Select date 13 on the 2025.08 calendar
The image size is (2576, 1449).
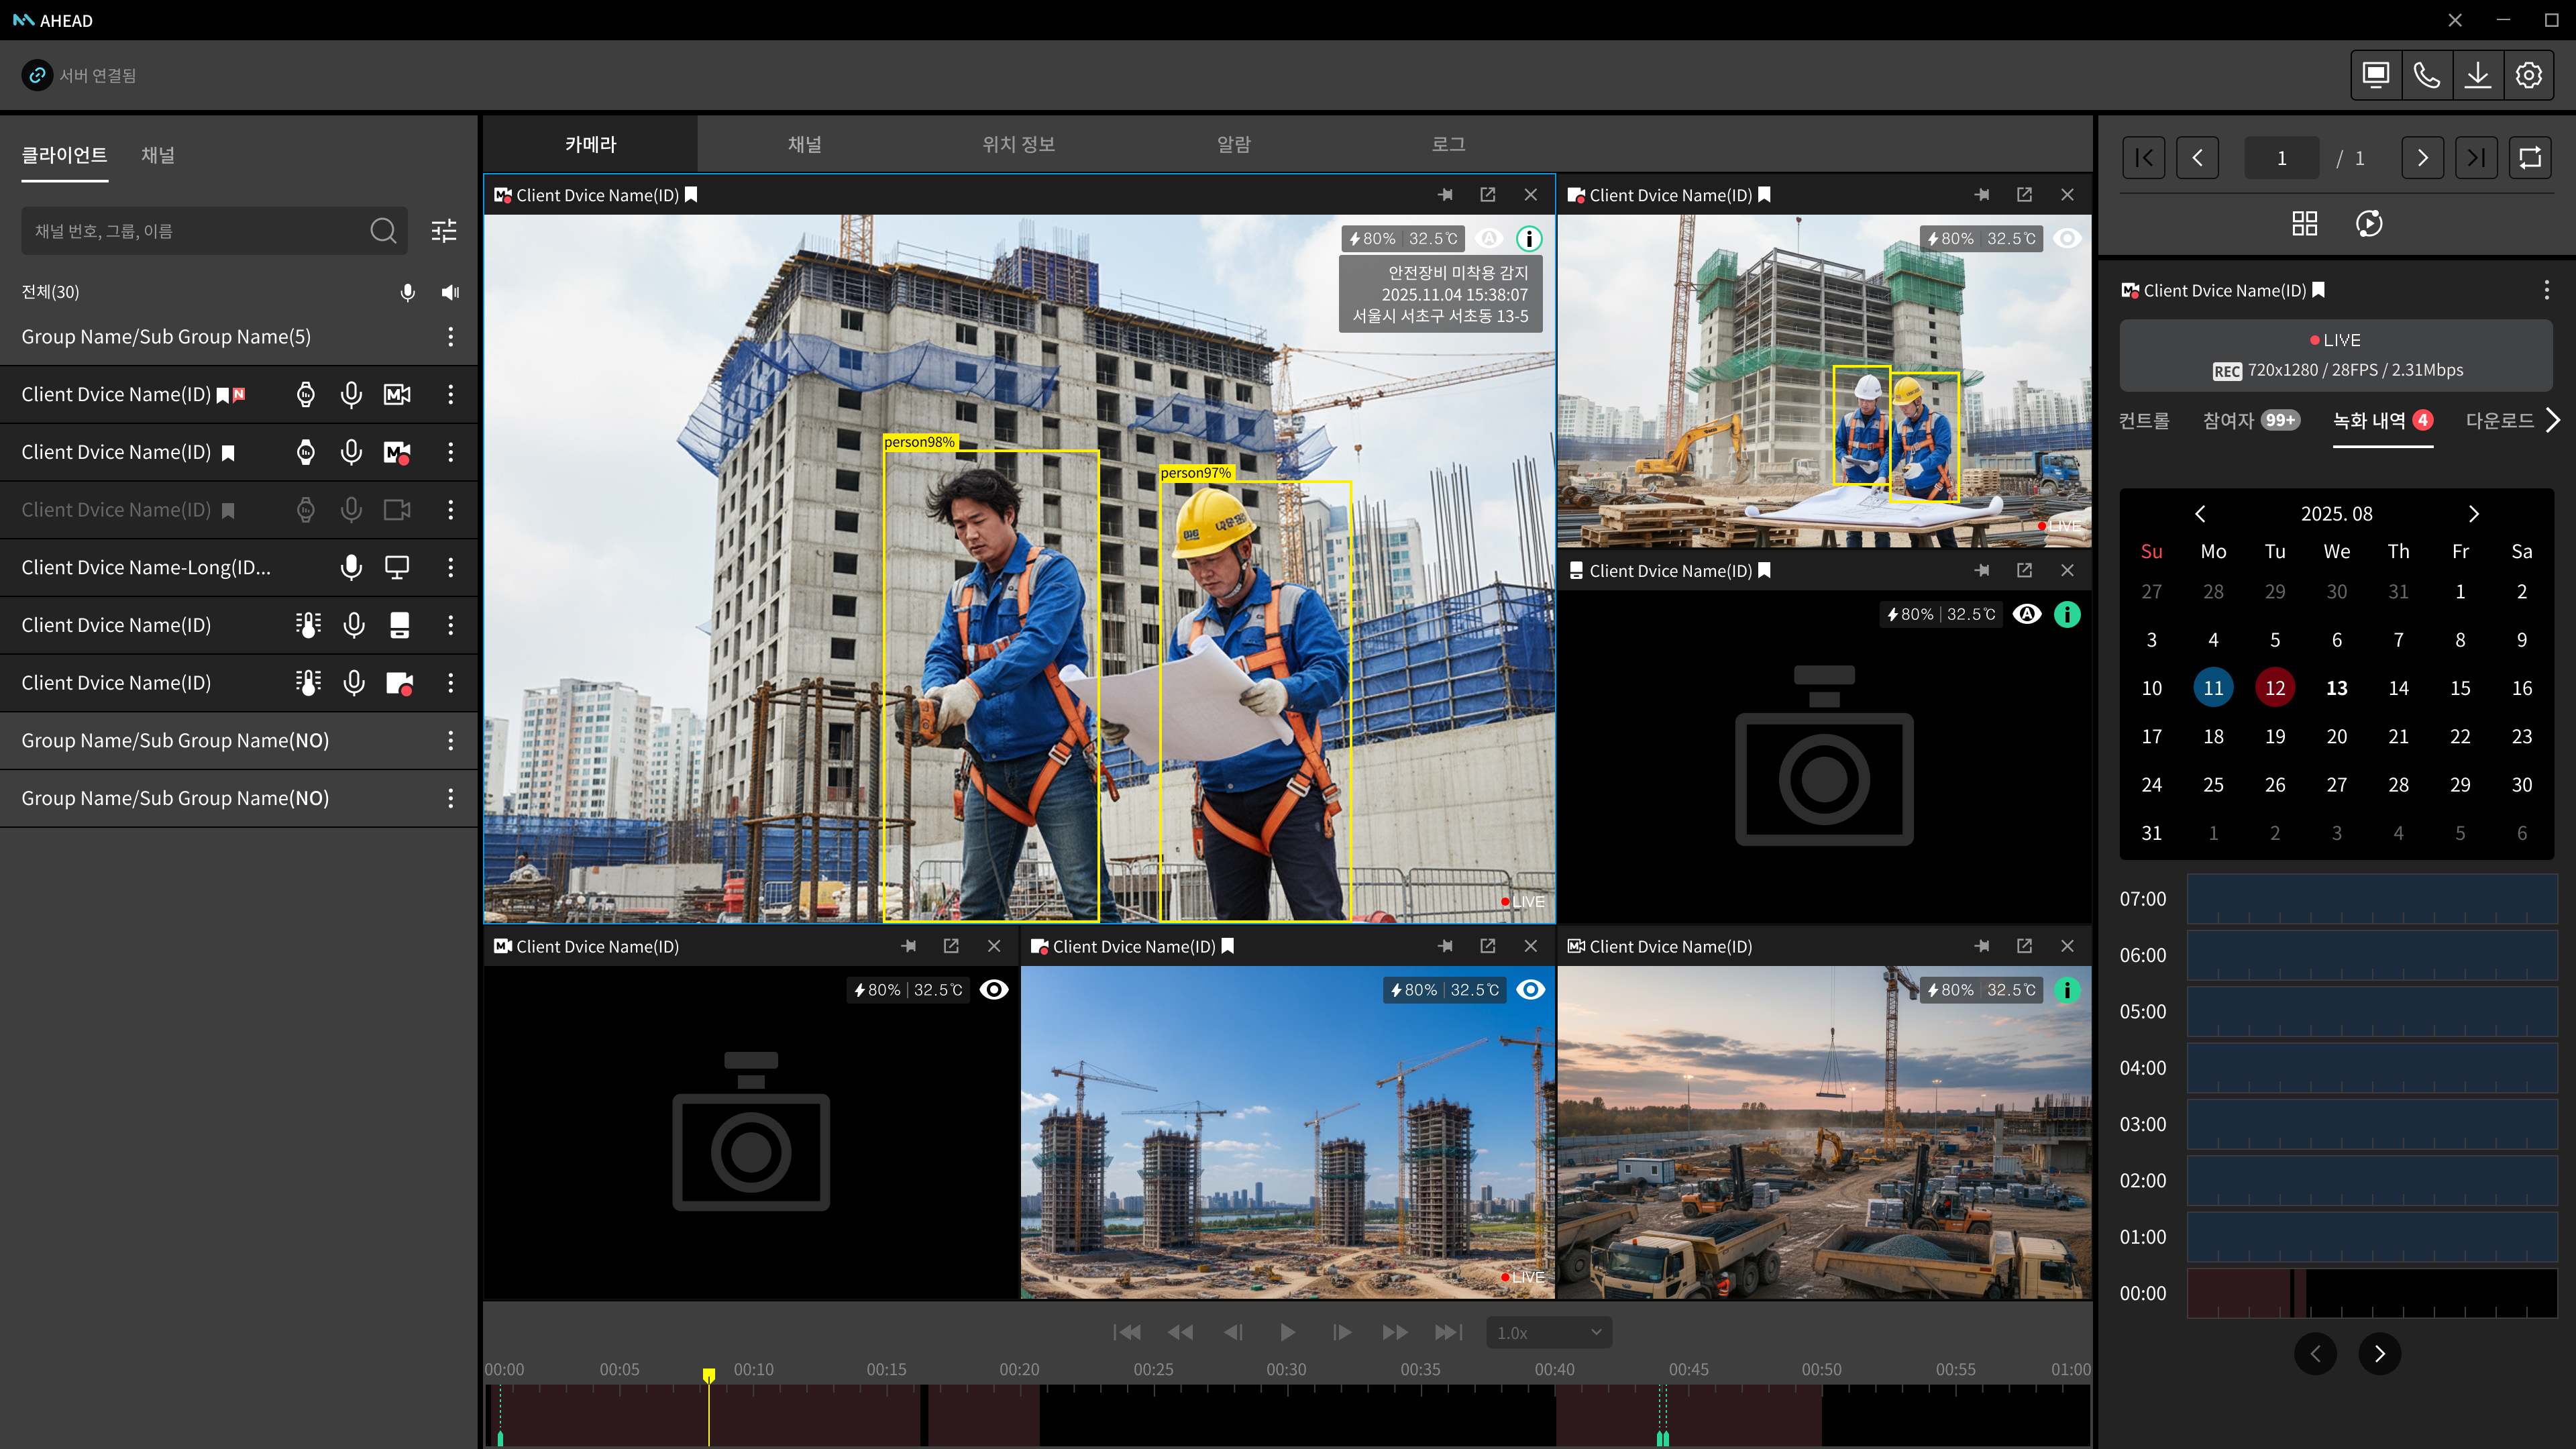[x=2337, y=687]
